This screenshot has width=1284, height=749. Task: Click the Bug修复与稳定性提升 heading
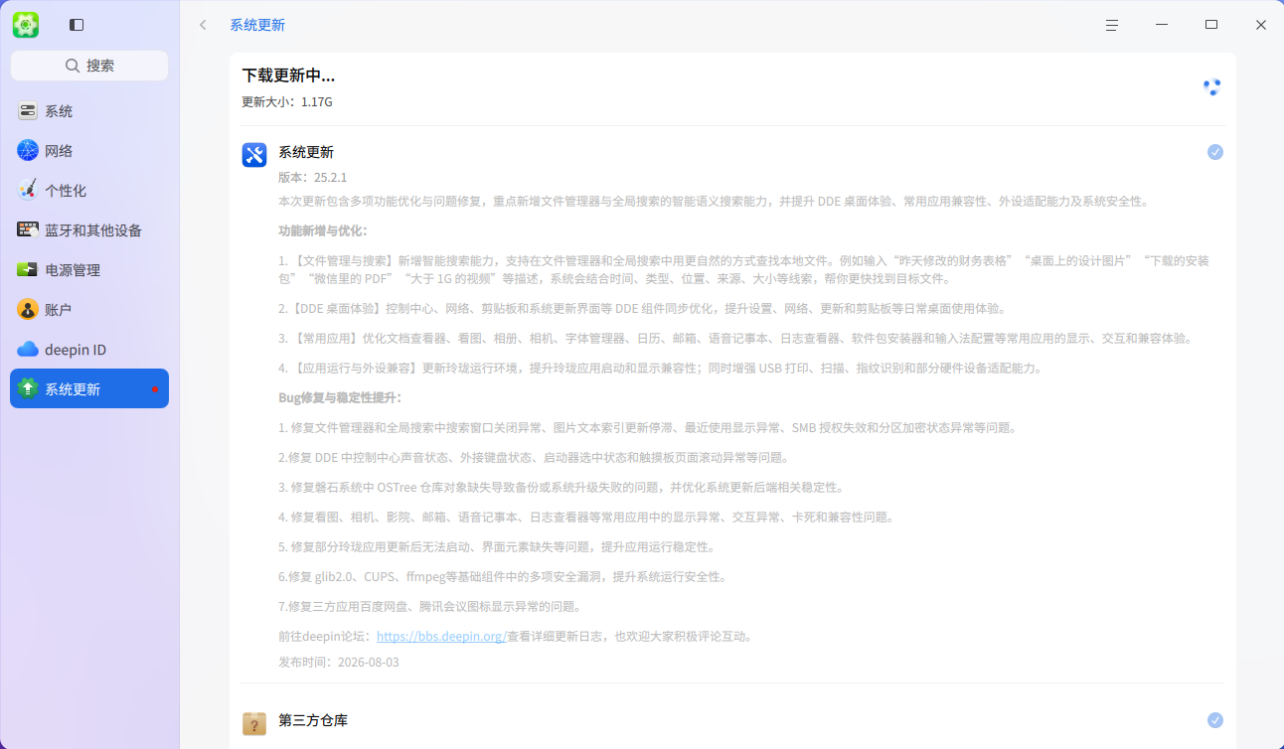(x=341, y=398)
